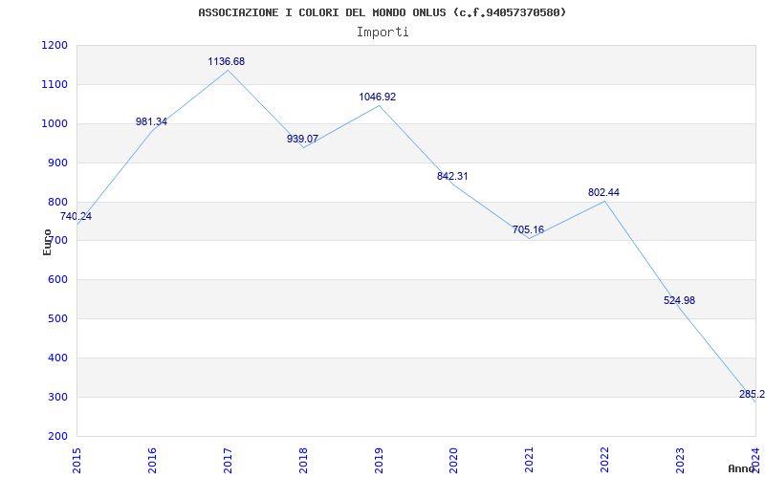Select the 524.98 data label
Screen dimensions: 765x478
click(x=679, y=301)
